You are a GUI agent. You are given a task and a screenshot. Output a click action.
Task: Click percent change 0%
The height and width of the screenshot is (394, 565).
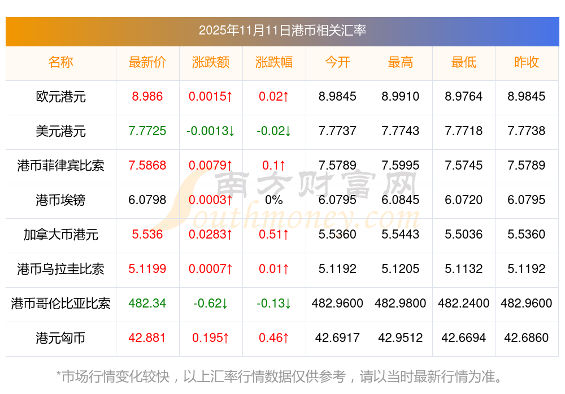274,200
